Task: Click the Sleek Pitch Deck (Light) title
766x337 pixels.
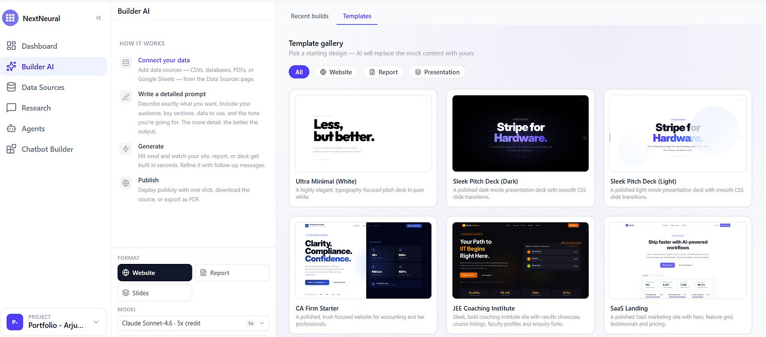Action: (x=643, y=181)
